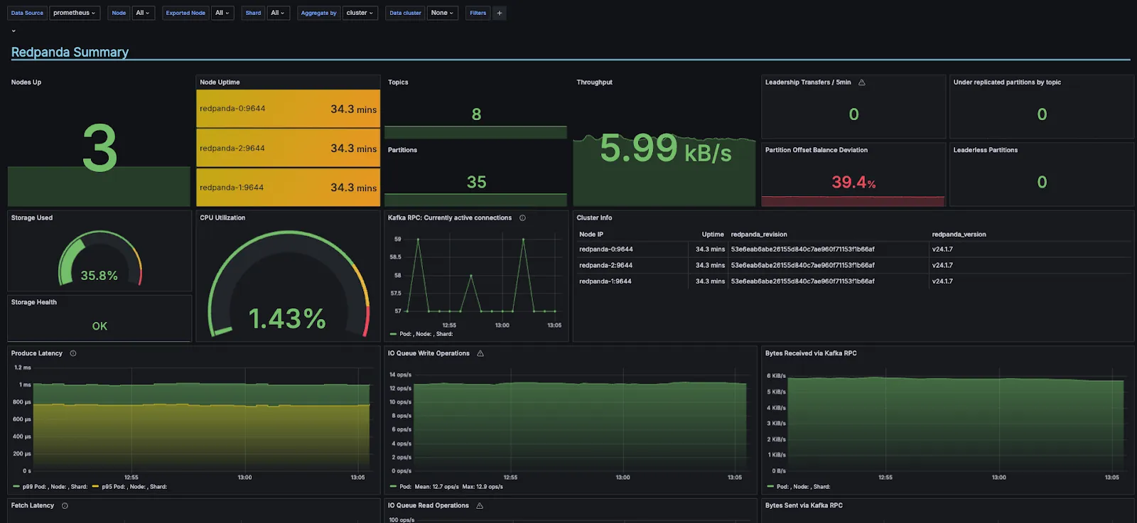
Task: Click the Leadership Transfers warning triangle icon
Action: [x=862, y=82]
